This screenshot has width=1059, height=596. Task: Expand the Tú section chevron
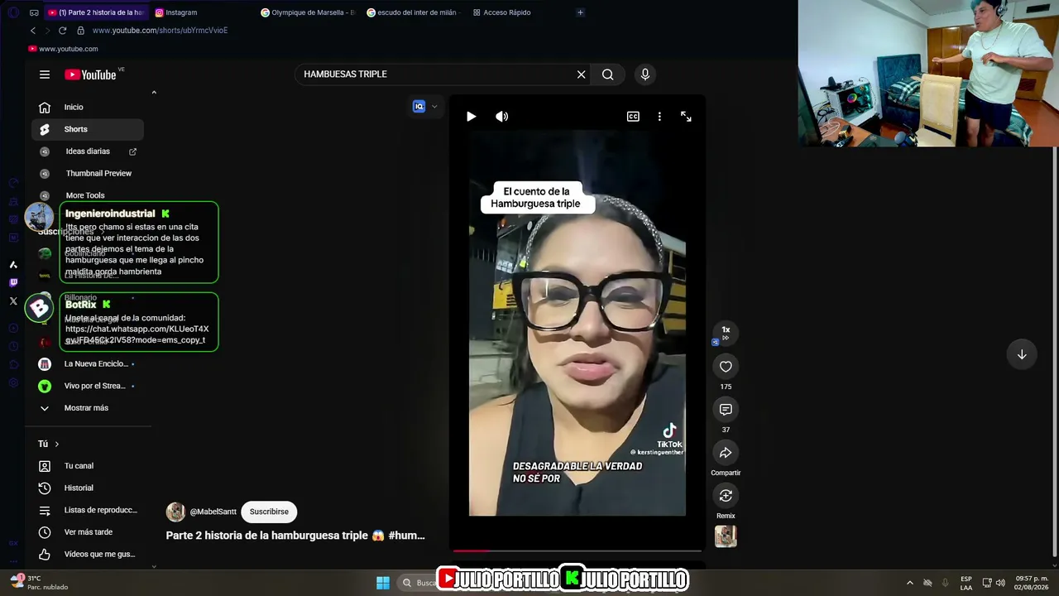click(56, 445)
